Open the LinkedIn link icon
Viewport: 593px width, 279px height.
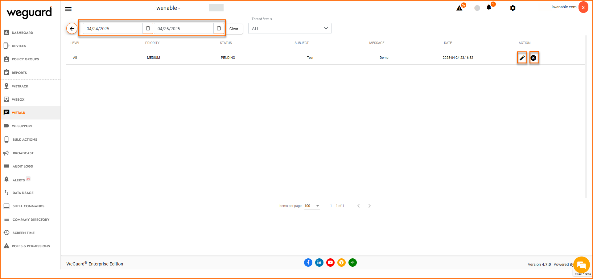319,262
